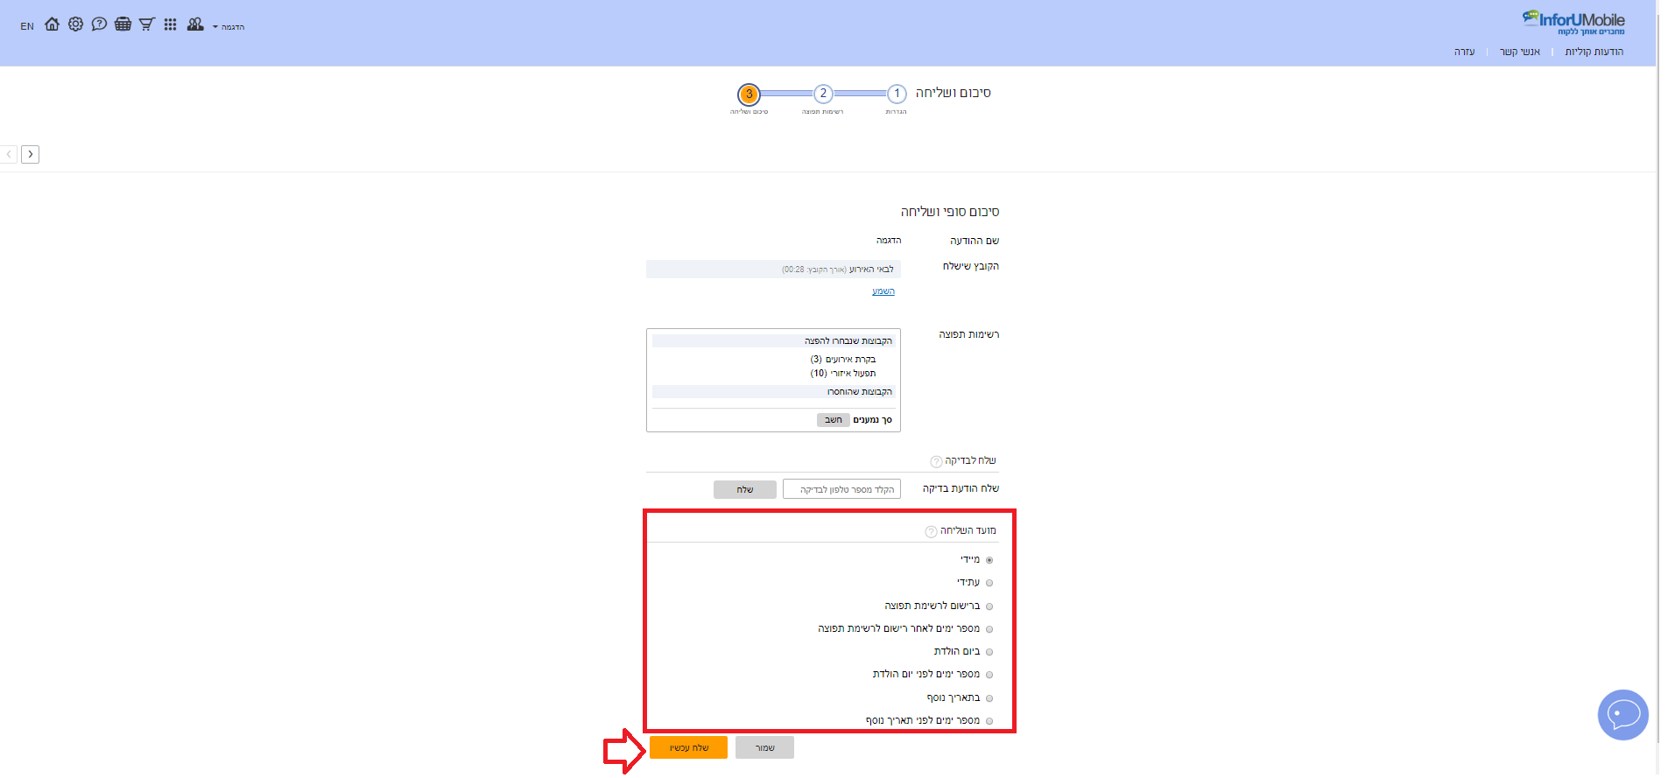
Task: Select the עתידי send time option
Action: point(989,583)
